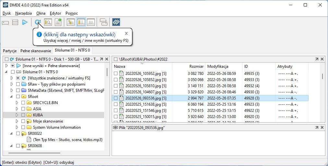Check the box for 20220525_151638.jpg
Viewport: 328px width, 166px height.
(x=116, y=104)
